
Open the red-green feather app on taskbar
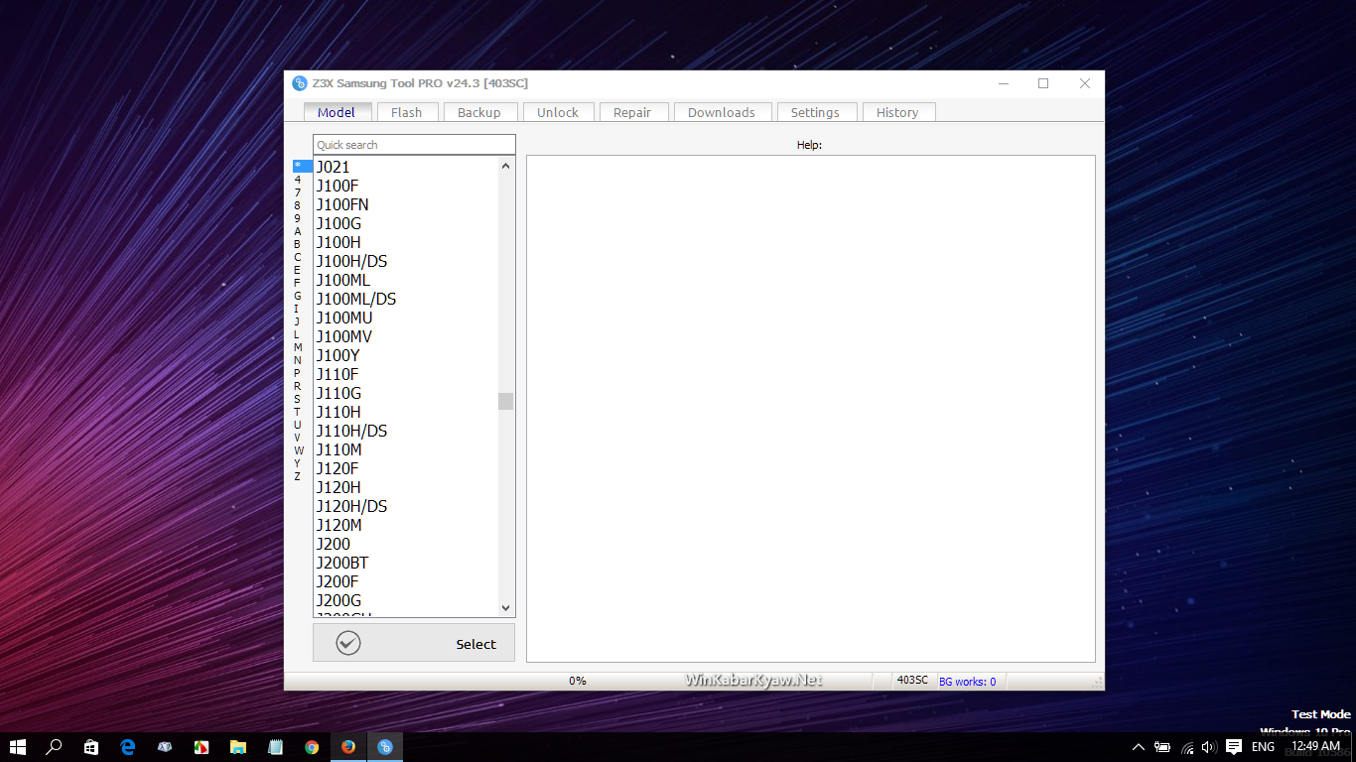[x=202, y=747]
